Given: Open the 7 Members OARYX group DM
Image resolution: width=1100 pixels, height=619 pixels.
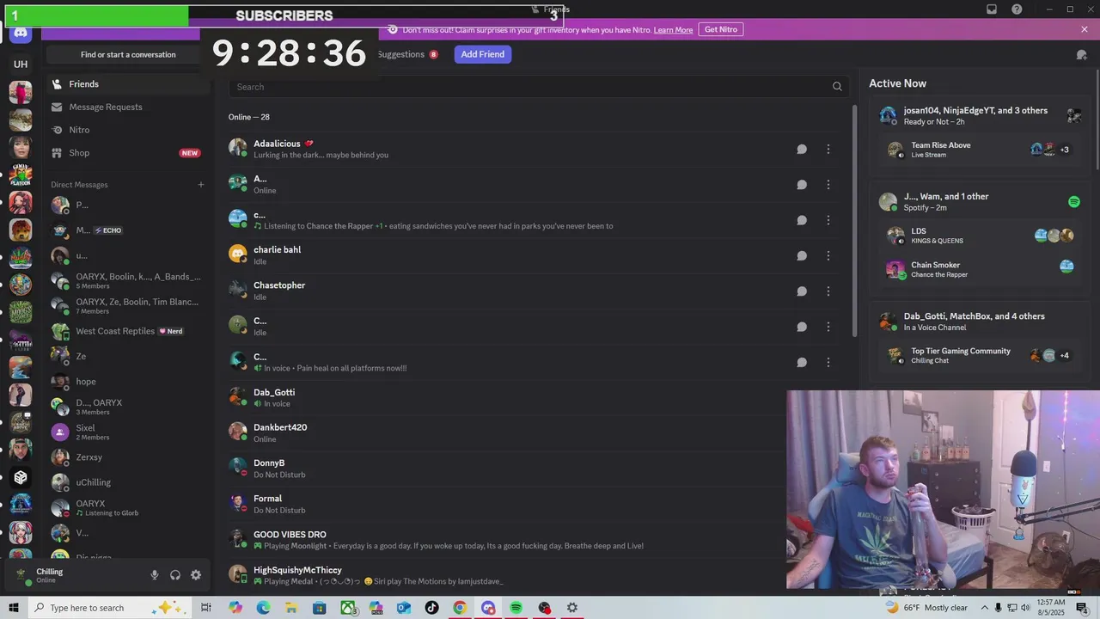Looking at the screenshot, I should (128, 306).
